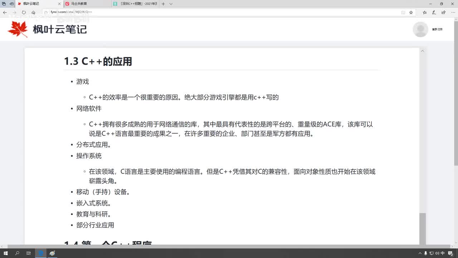Close the 枫叶云笔记 tab
The image size is (458, 258).
[59, 4]
